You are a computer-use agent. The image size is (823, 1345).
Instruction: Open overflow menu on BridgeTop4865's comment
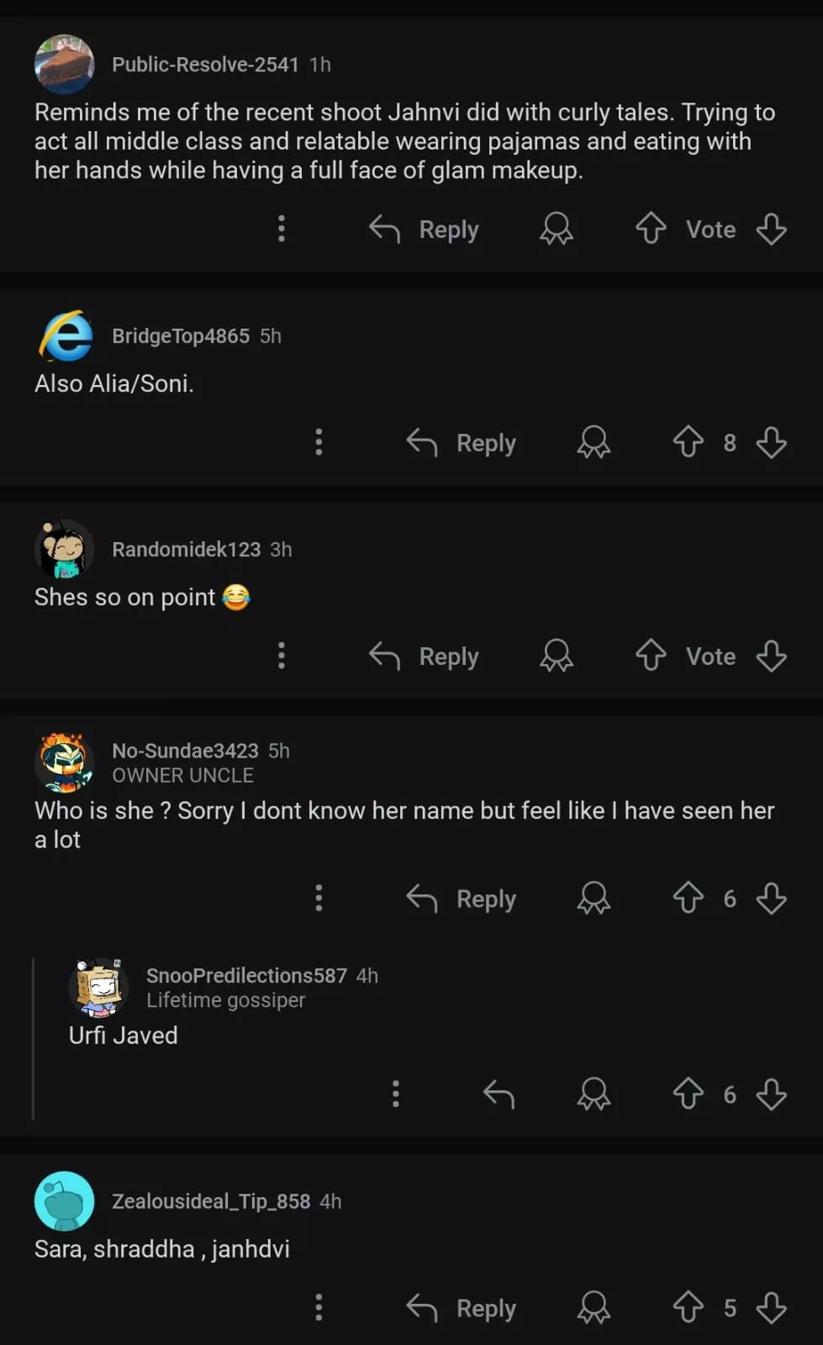point(319,442)
